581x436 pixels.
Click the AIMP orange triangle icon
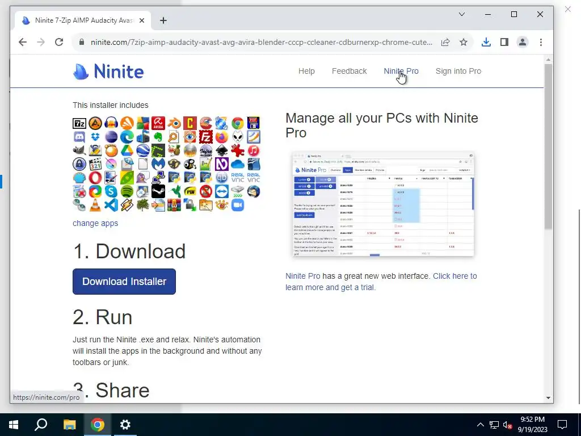(x=95, y=123)
